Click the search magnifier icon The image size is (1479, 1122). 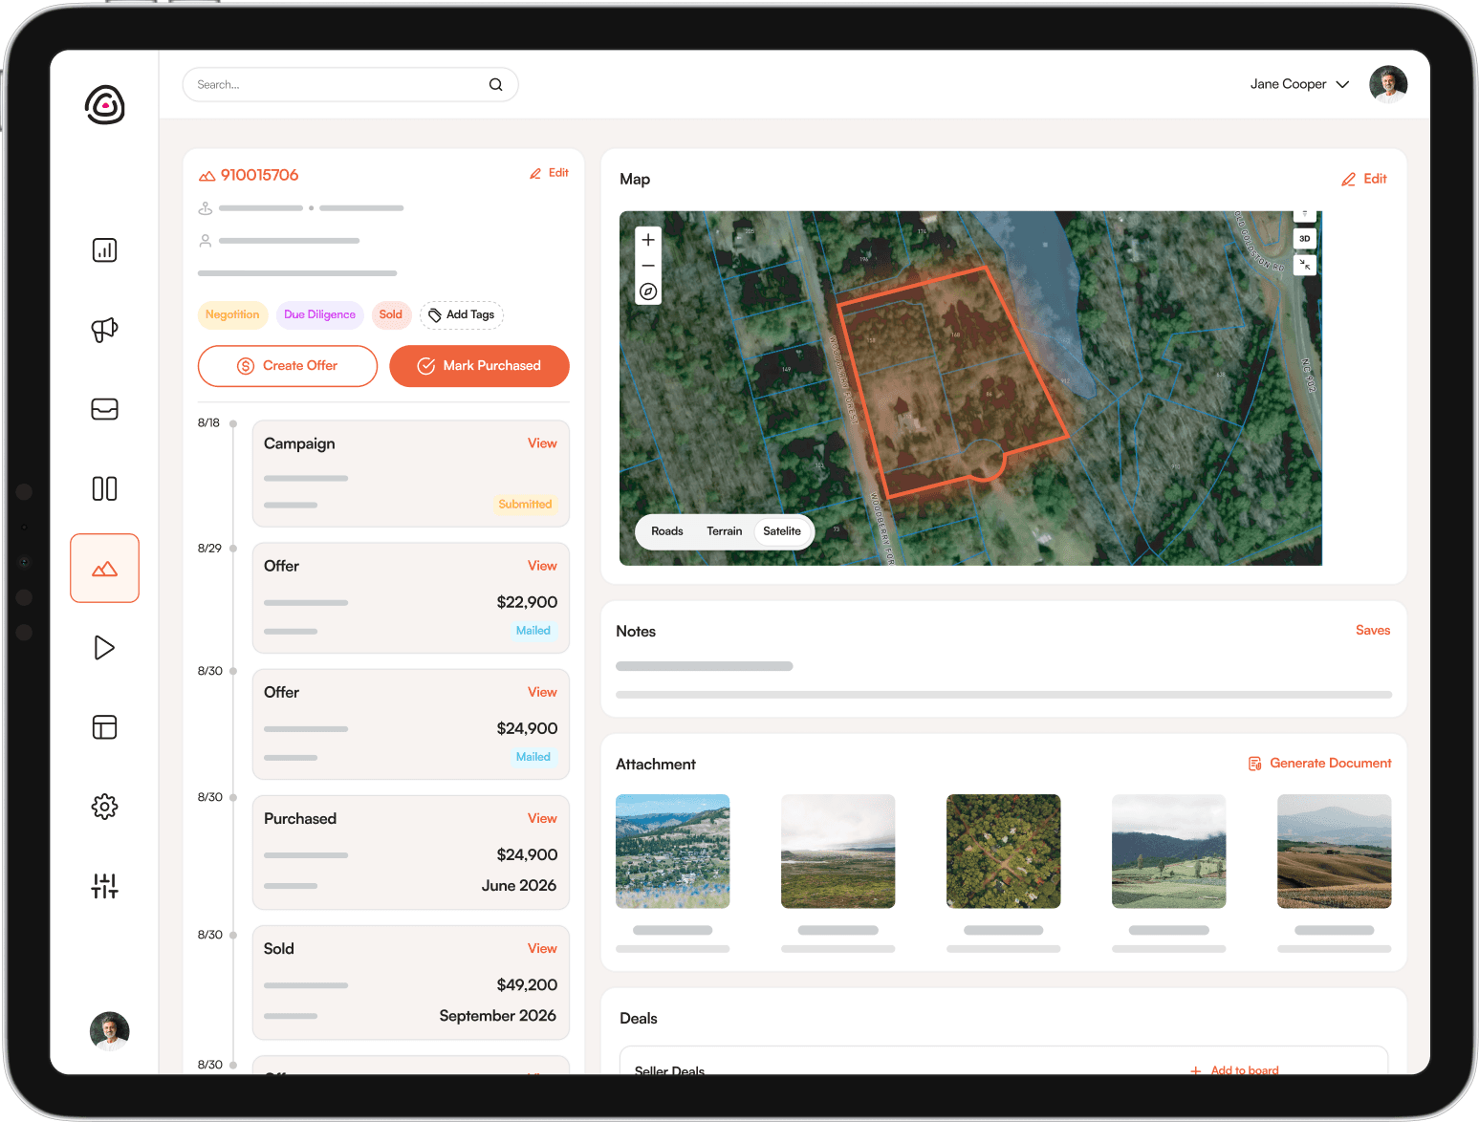coord(495,84)
